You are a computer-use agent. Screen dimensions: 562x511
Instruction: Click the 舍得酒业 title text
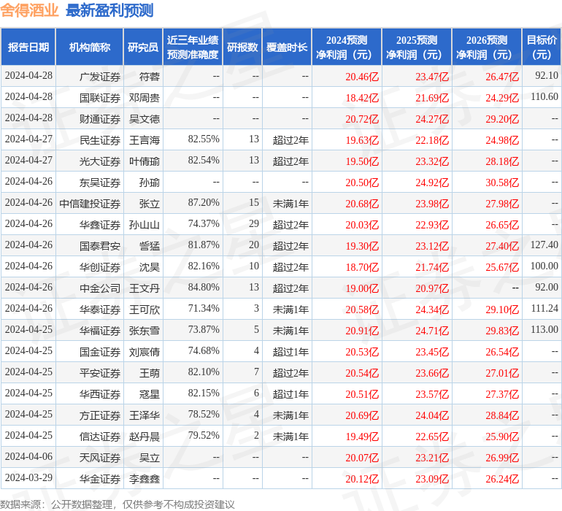(x=29, y=10)
